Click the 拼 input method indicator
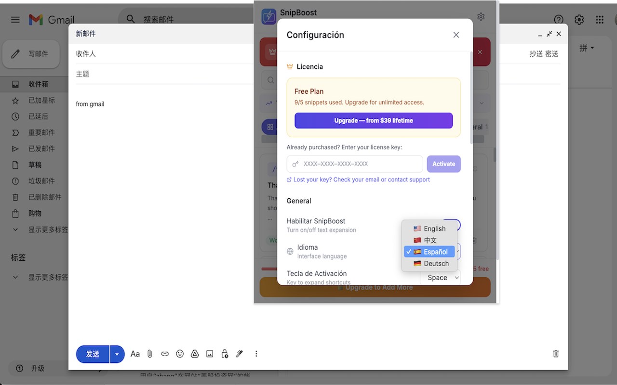Viewport: 617px width, 385px height. tap(587, 48)
